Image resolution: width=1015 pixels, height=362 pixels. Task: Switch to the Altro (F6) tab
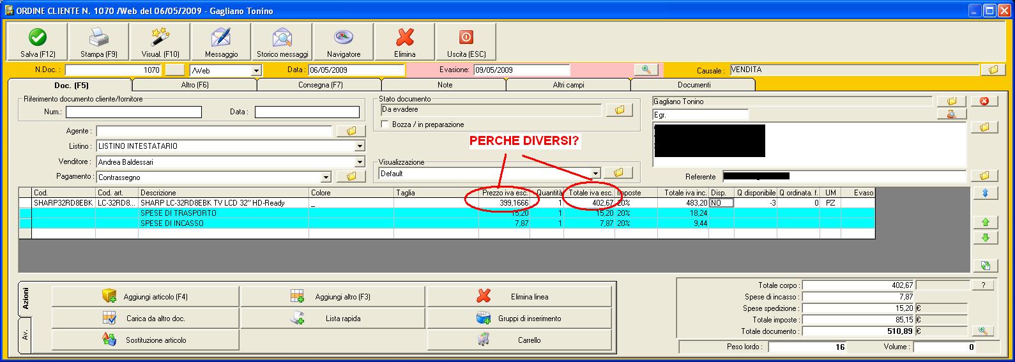tap(195, 85)
